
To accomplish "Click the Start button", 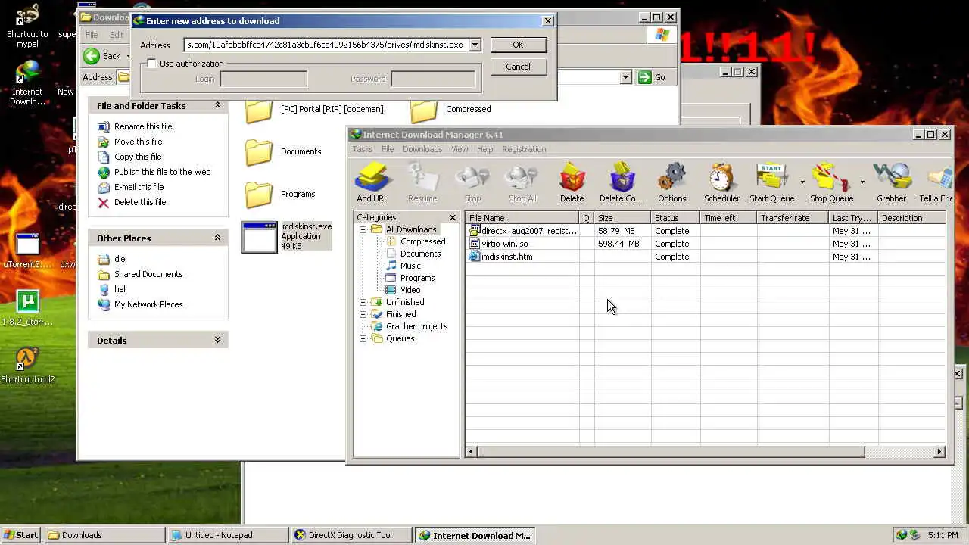I will pos(21,535).
